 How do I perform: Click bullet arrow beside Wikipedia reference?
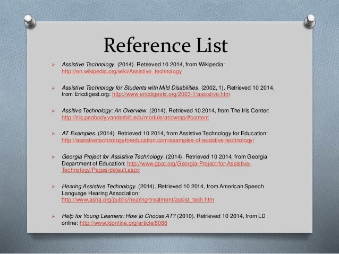(53, 65)
